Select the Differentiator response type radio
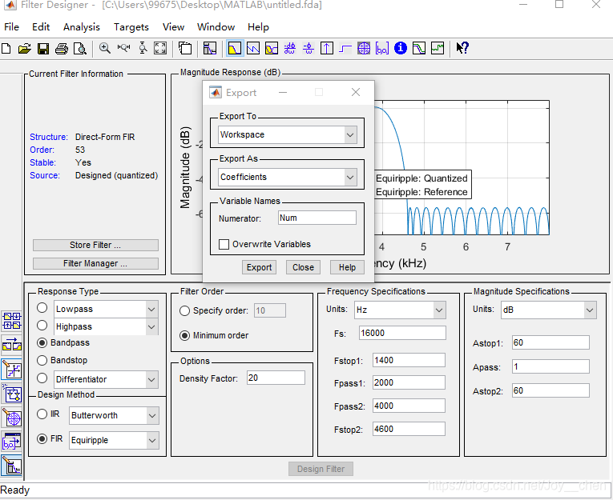This screenshot has width=613, height=500. 42,378
